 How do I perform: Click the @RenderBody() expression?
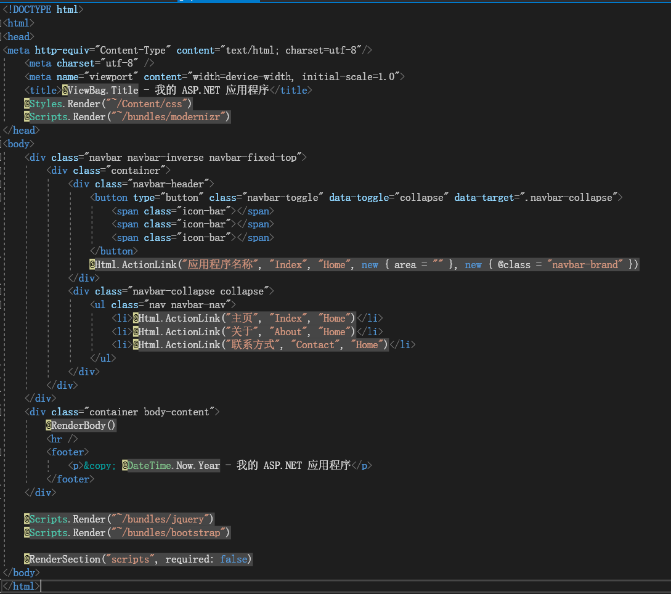click(80, 425)
